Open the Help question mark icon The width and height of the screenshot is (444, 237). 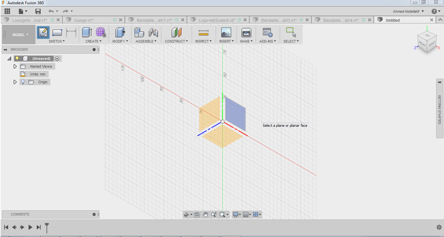click(434, 11)
